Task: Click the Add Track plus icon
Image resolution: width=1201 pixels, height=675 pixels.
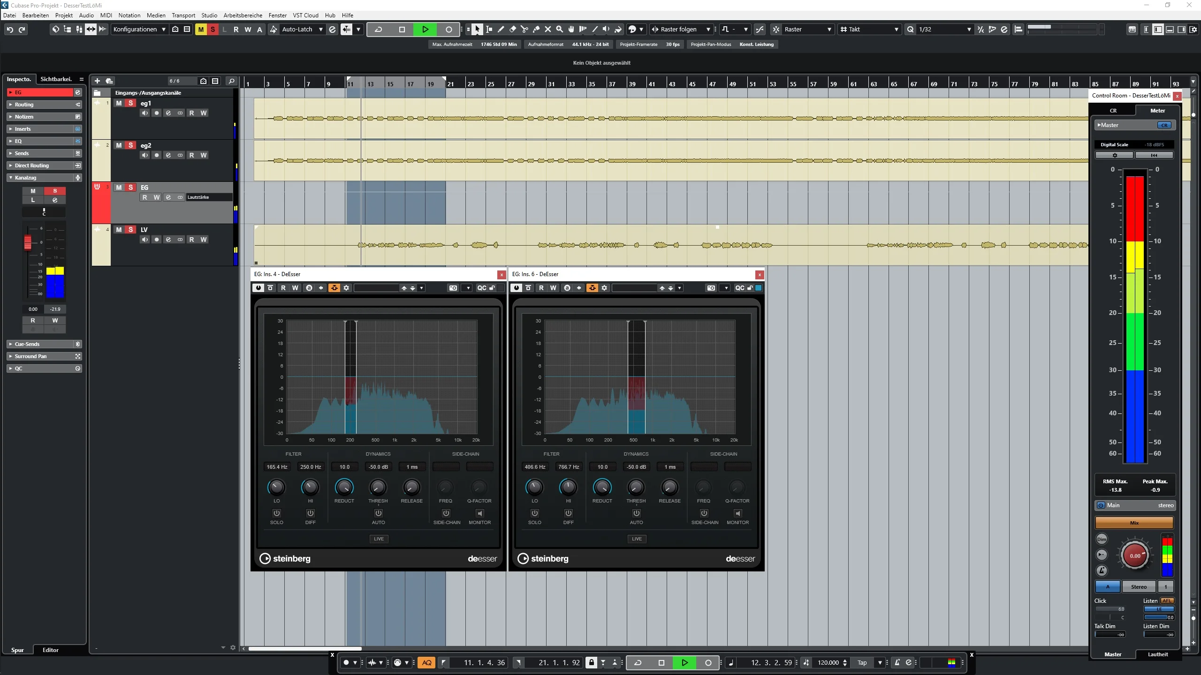Action: point(97,81)
